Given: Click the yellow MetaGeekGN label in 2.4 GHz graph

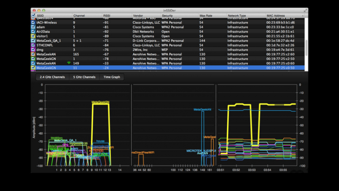Looking at the screenshot, I should pyautogui.click(x=100, y=102).
